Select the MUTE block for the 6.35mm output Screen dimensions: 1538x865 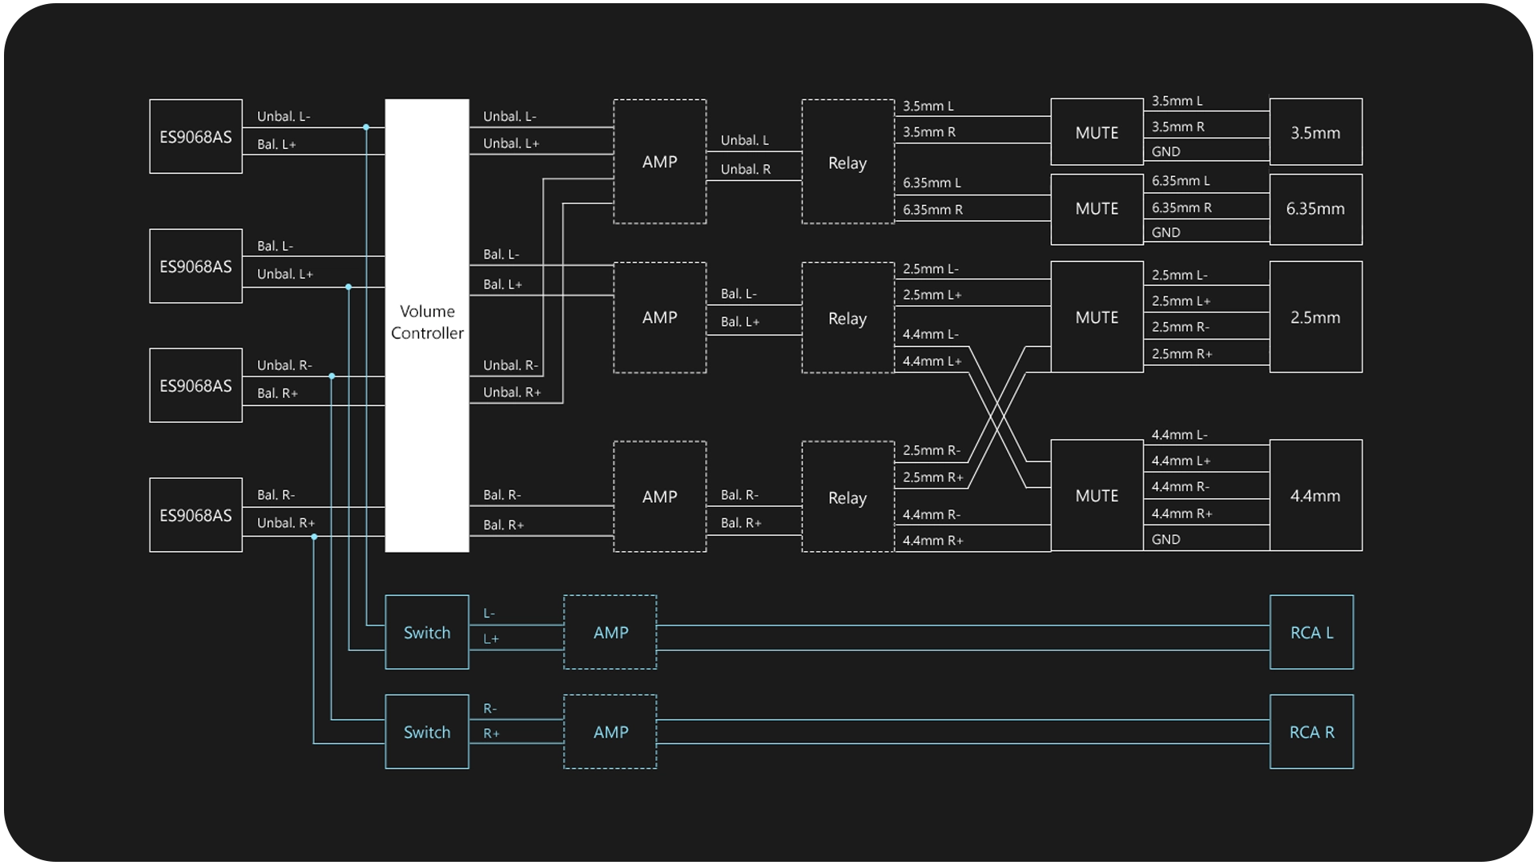click(1097, 208)
